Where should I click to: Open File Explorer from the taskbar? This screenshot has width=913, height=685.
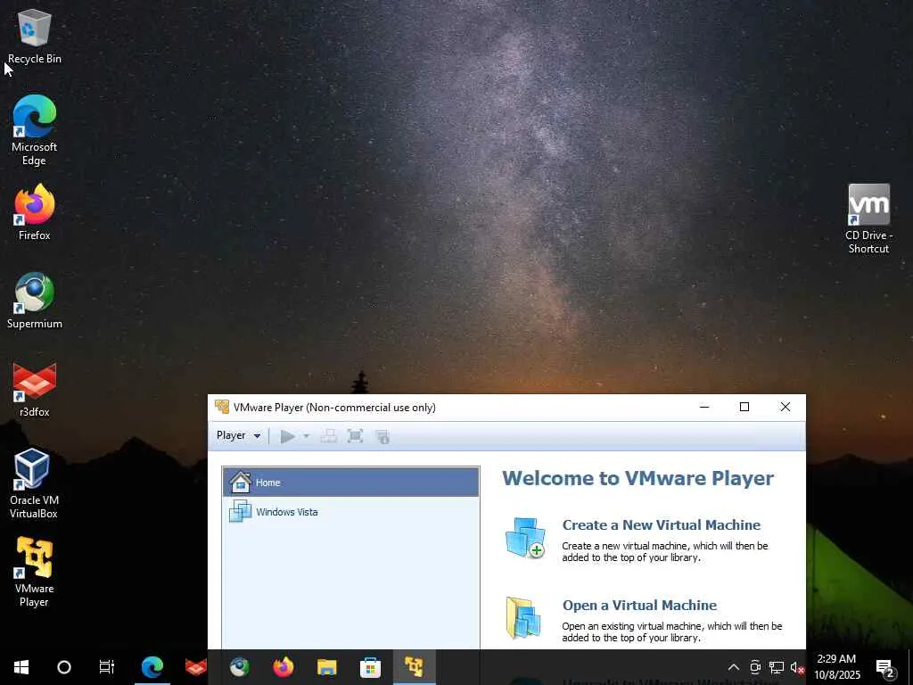click(326, 667)
